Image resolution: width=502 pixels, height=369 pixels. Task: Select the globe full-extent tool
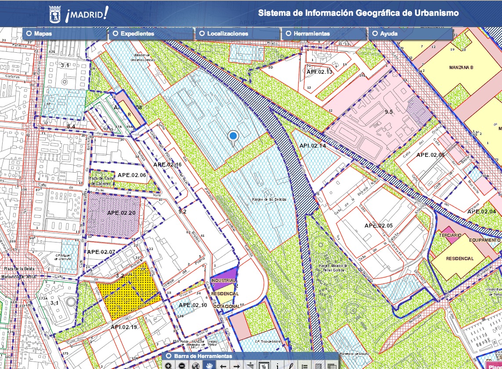click(x=196, y=366)
